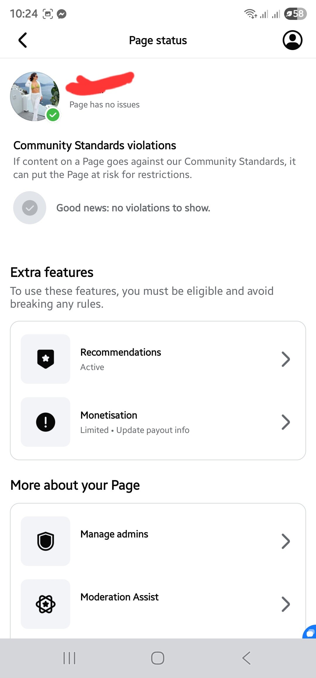This screenshot has width=316, height=678.
Task: Tap the Android home navigation button
Action: pyautogui.click(x=158, y=658)
